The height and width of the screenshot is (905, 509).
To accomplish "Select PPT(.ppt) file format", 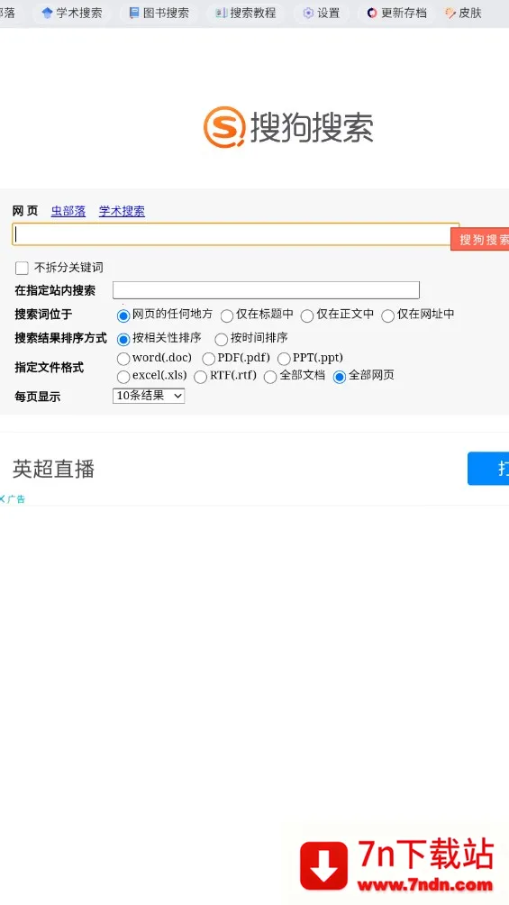I will tap(284, 359).
